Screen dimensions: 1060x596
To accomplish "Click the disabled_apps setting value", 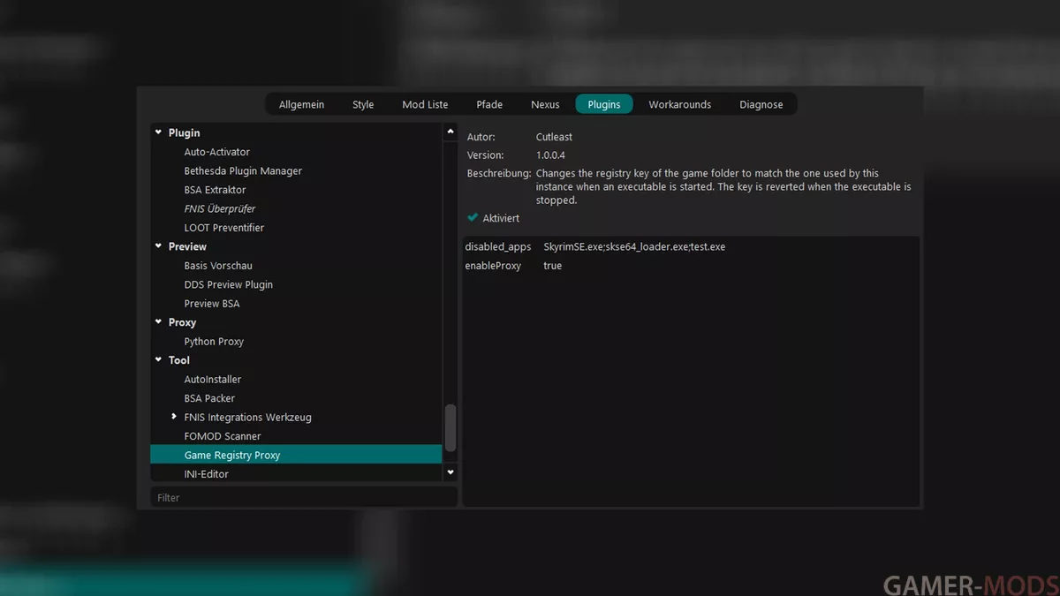I will (634, 247).
